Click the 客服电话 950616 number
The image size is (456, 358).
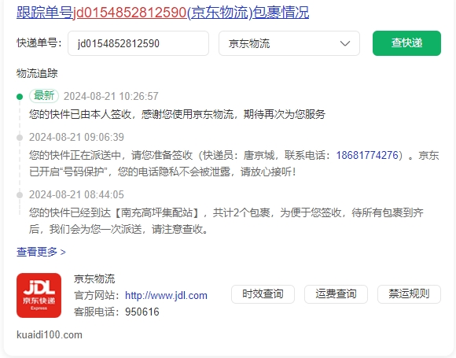point(142,312)
